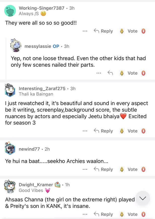
Task: Downvote Dwight_Kramer's comment
Action: point(143,214)
